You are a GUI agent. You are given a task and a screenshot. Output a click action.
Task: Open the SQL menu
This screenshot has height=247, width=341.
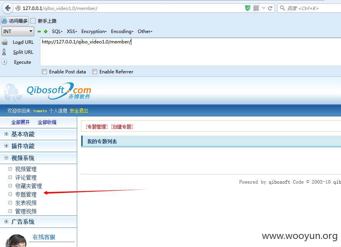point(57,31)
